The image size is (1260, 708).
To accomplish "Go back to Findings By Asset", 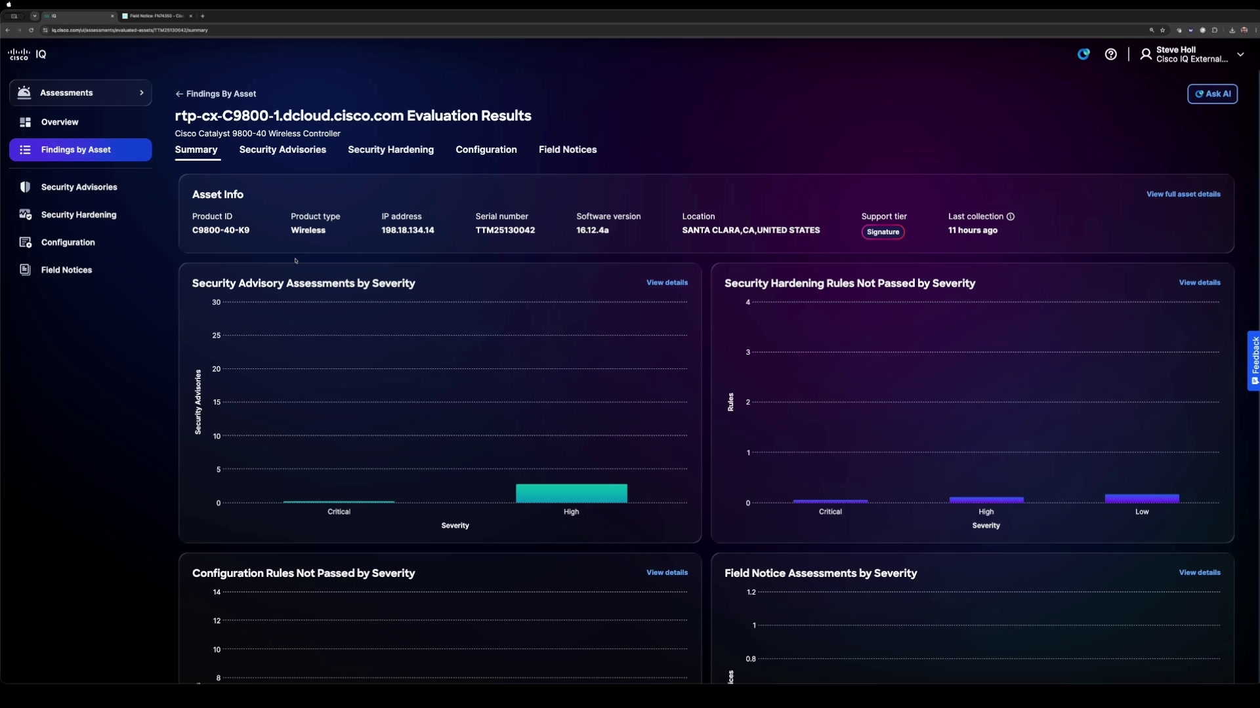I will (215, 94).
